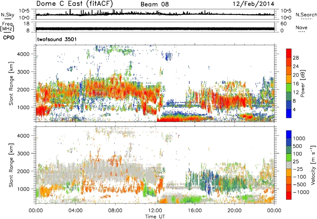317x219 pixels.
Task: Click the '28' label on the Power color bar
Action: point(296,58)
